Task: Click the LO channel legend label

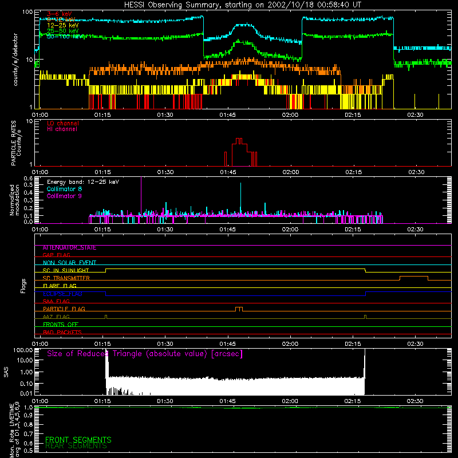Action: coord(63,123)
